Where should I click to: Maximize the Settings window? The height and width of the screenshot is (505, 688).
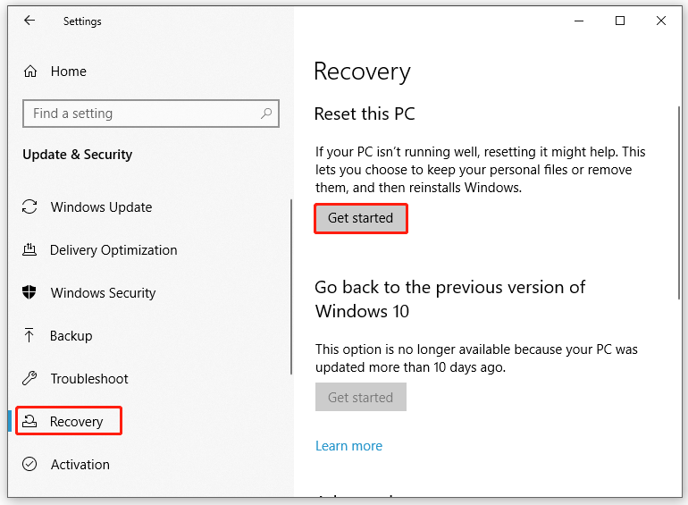pos(620,21)
